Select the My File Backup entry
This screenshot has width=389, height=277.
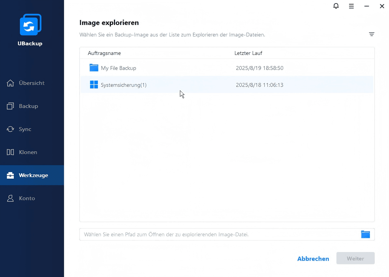click(119, 68)
